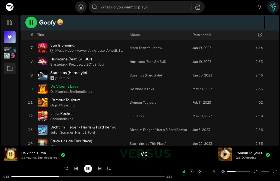Adjust the volume slider
The height and width of the screenshot is (181, 280).
point(238,171)
